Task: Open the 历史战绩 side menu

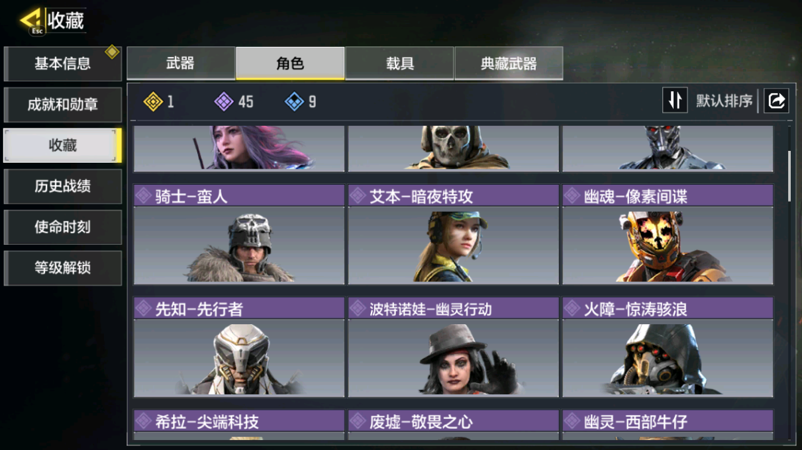Action: pyautogui.click(x=63, y=187)
